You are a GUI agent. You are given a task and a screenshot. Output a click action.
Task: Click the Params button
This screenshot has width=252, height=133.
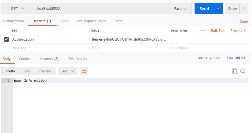(x=180, y=8)
